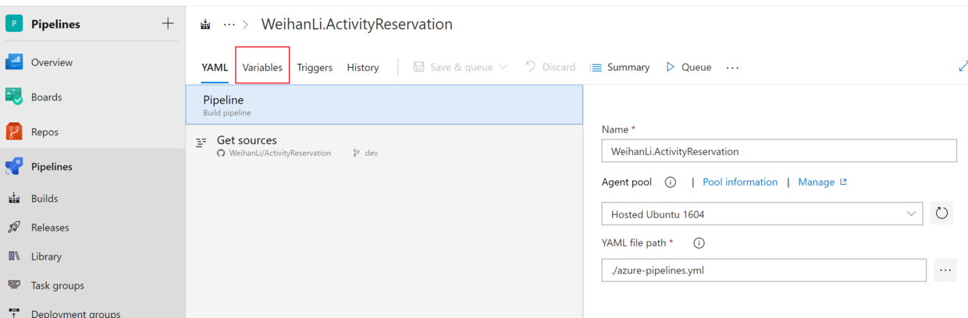Viewport: 968px width, 318px height.
Task: Click the pipeline Name input field
Action: tap(778, 151)
